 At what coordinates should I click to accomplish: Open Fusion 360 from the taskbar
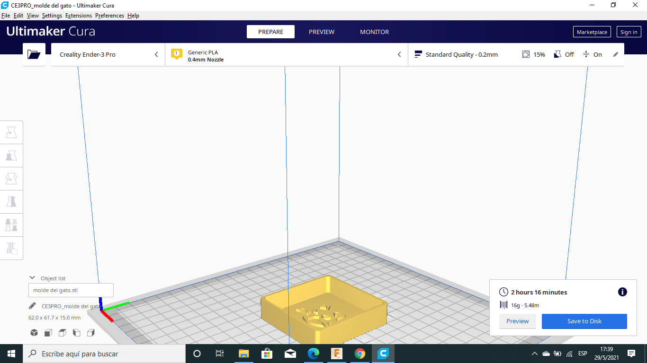pyautogui.click(x=337, y=354)
